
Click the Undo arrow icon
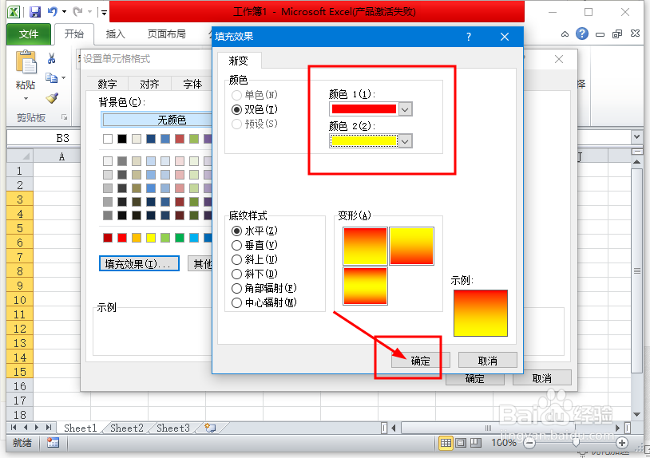point(52,12)
